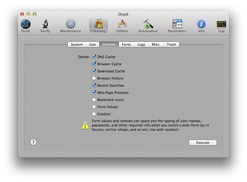Open the Automation hammer section

click(148, 26)
